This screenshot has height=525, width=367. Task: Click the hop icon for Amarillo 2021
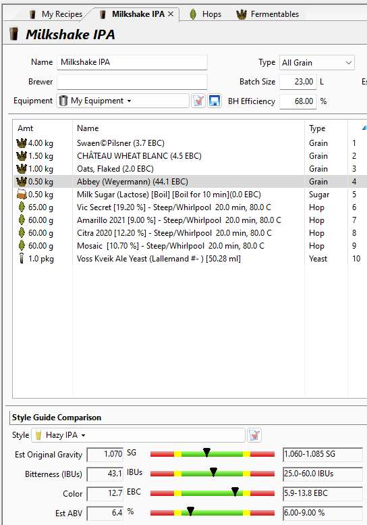click(22, 220)
